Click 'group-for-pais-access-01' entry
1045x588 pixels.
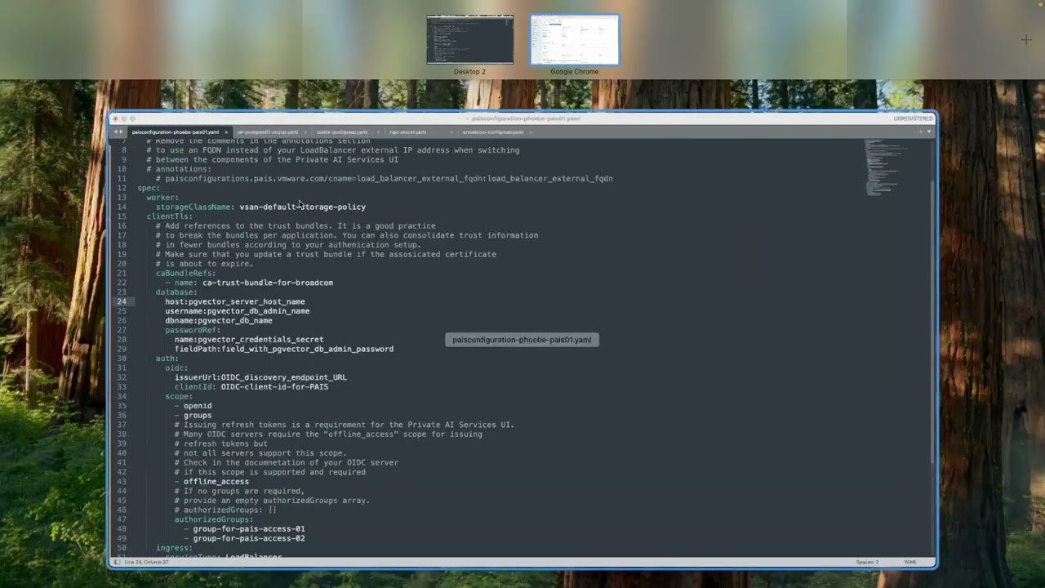point(249,529)
